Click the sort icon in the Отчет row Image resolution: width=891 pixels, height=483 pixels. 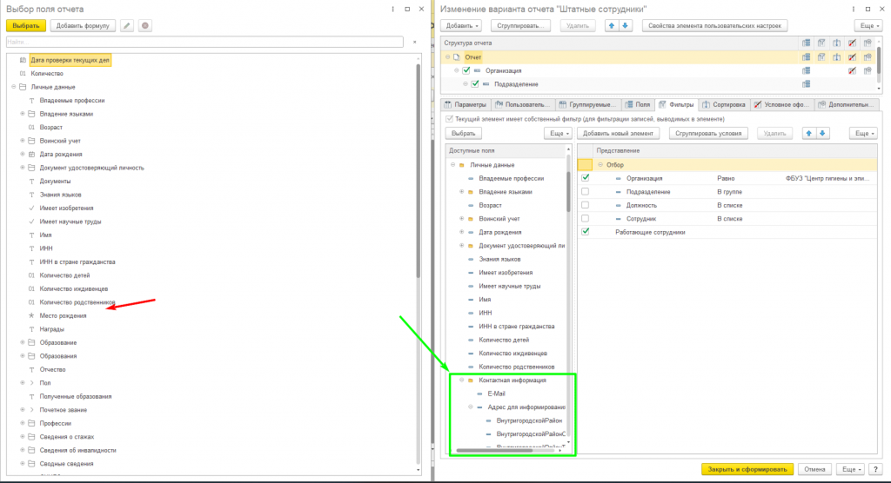click(x=836, y=57)
